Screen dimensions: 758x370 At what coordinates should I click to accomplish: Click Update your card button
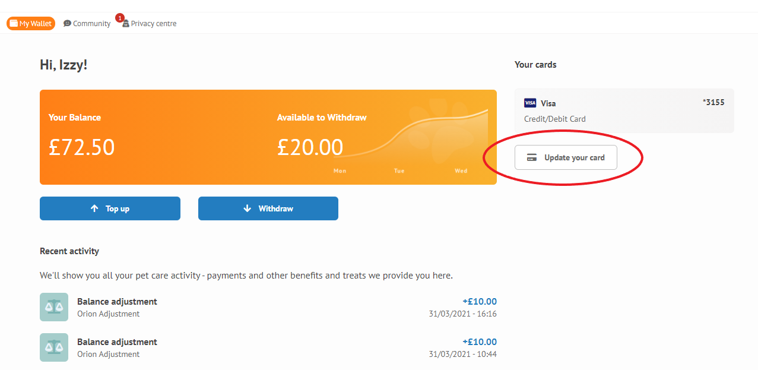click(x=566, y=157)
